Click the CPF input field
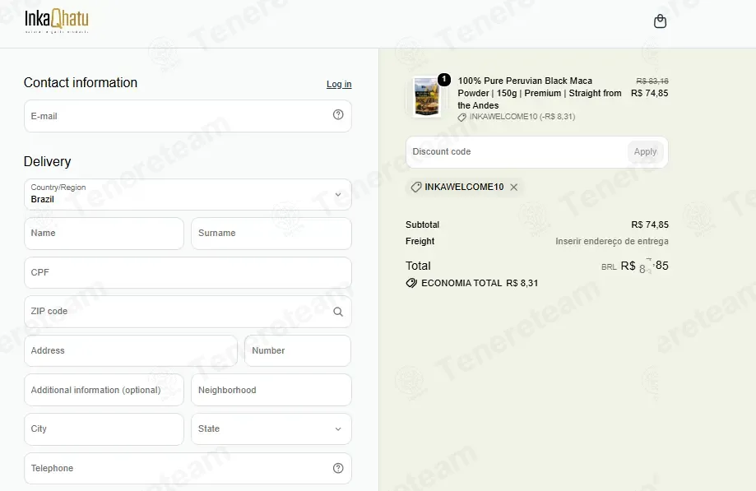Image resolution: width=756 pixels, height=491 pixels. pos(188,273)
